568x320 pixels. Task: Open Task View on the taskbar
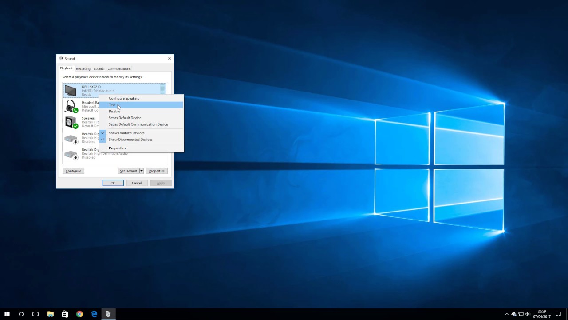tap(35, 314)
